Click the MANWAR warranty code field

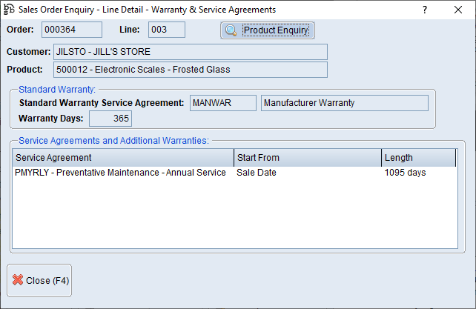click(222, 103)
